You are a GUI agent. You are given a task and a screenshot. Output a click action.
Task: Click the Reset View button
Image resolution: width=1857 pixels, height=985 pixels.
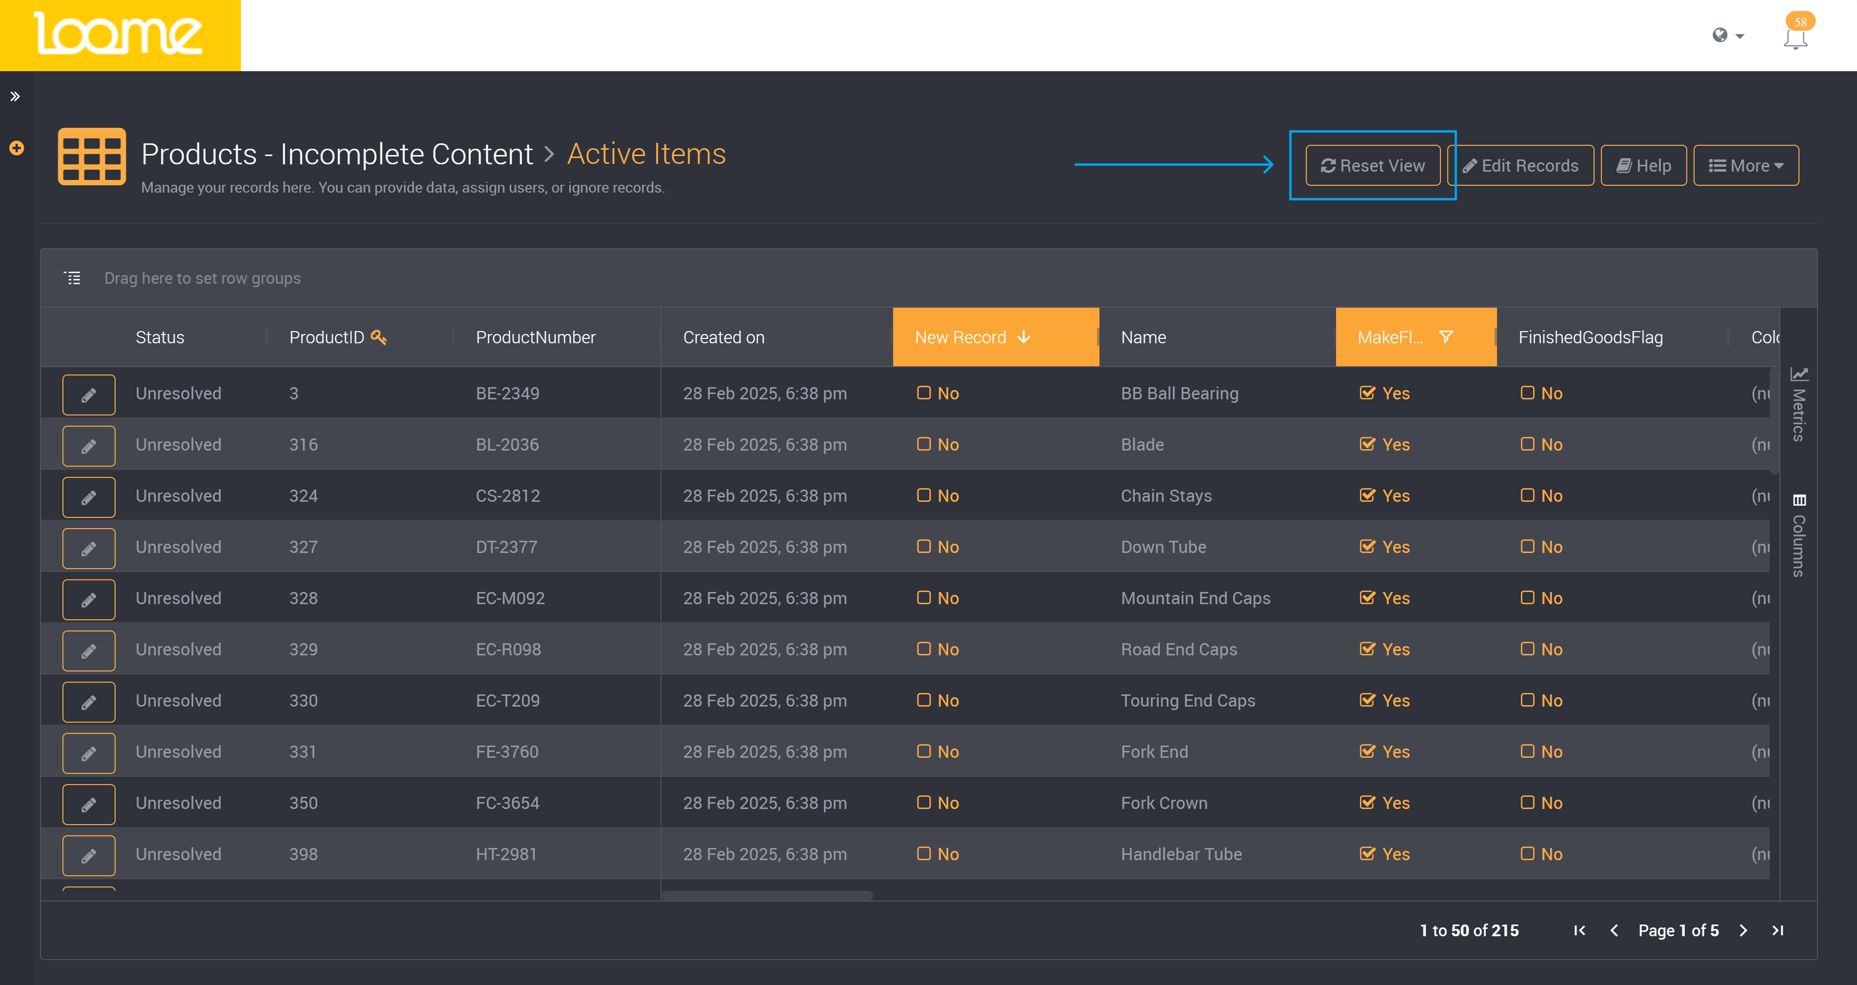click(x=1373, y=166)
